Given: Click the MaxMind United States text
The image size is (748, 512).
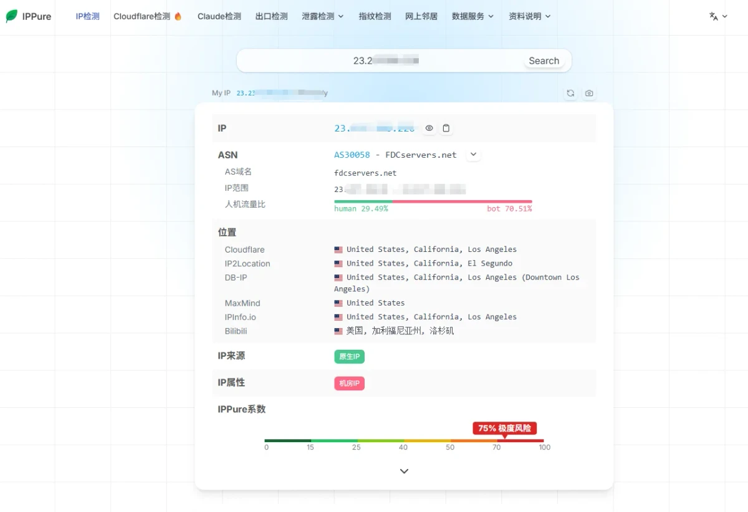Looking at the screenshot, I should pos(376,304).
